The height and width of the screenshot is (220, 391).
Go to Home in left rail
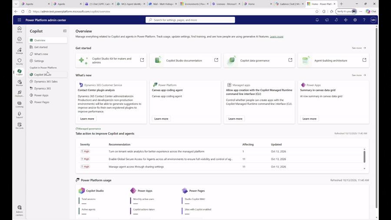tap(19, 30)
